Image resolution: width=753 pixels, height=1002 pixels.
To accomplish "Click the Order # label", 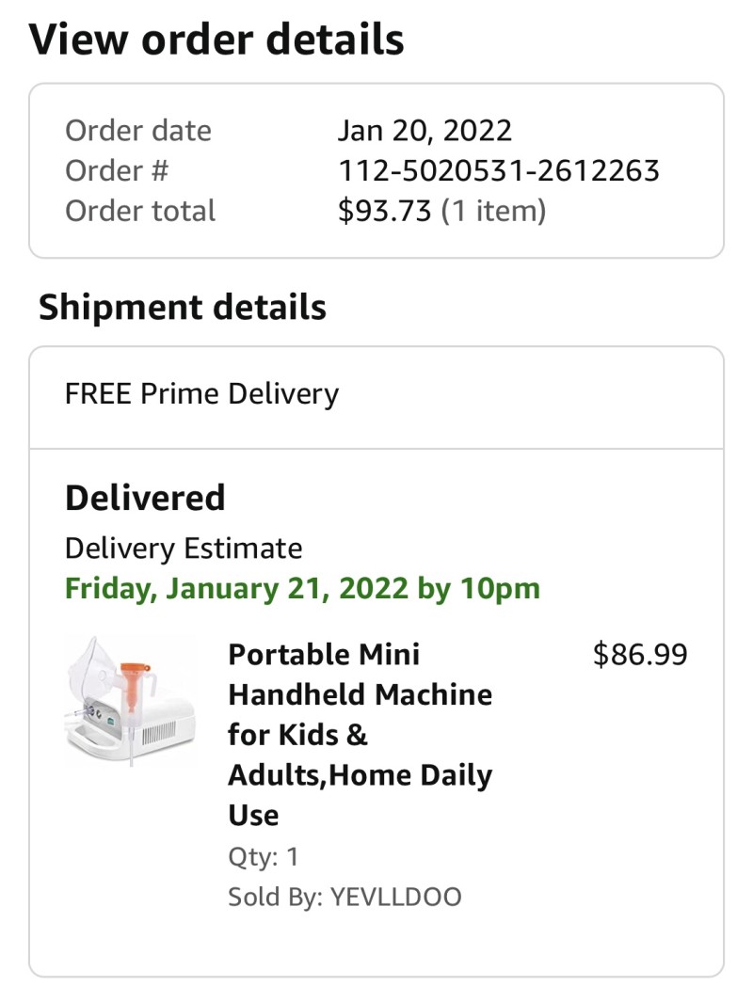I will (x=117, y=170).
